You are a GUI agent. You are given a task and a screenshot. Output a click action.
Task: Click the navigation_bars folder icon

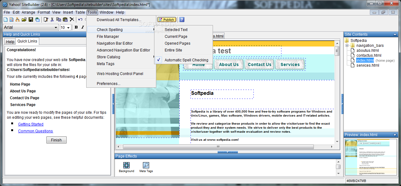click(353, 45)
